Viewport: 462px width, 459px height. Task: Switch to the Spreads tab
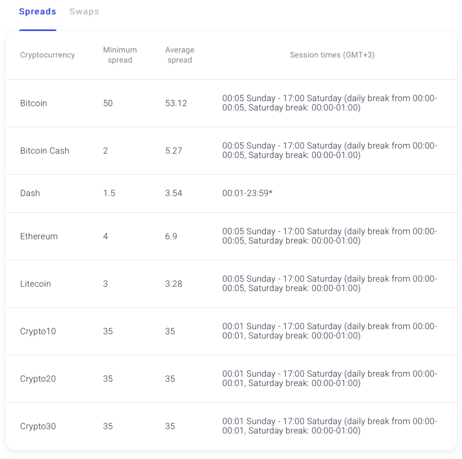37,12
